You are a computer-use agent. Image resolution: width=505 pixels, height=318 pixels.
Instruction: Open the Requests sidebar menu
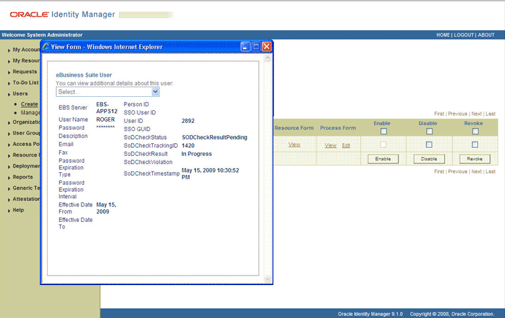coord(25,72)
